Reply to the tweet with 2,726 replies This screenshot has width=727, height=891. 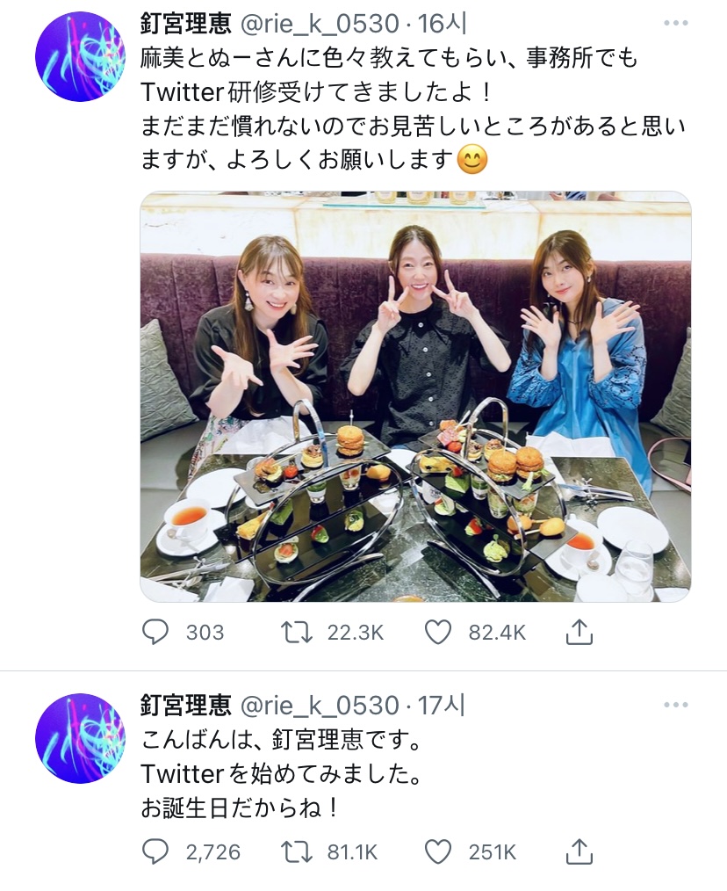point(155,852)
